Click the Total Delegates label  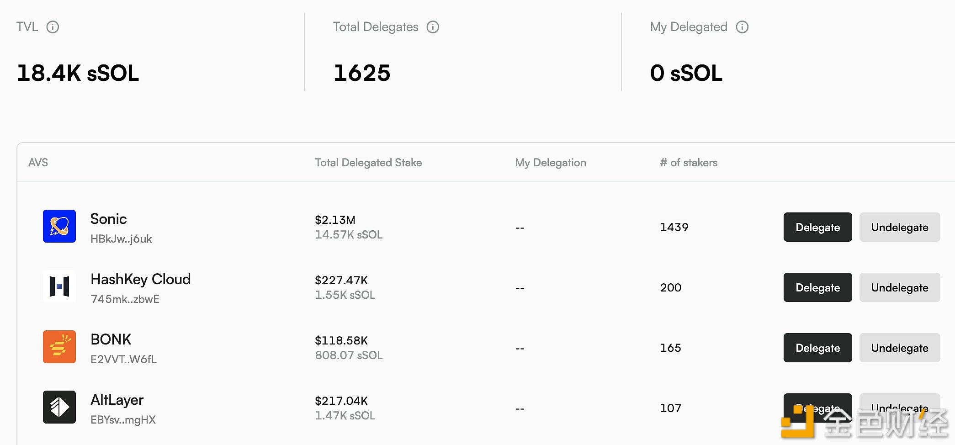click(376, 27)
